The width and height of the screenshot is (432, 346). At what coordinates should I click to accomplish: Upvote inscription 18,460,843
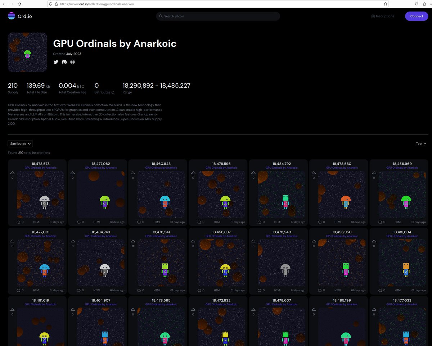[133, 173]
